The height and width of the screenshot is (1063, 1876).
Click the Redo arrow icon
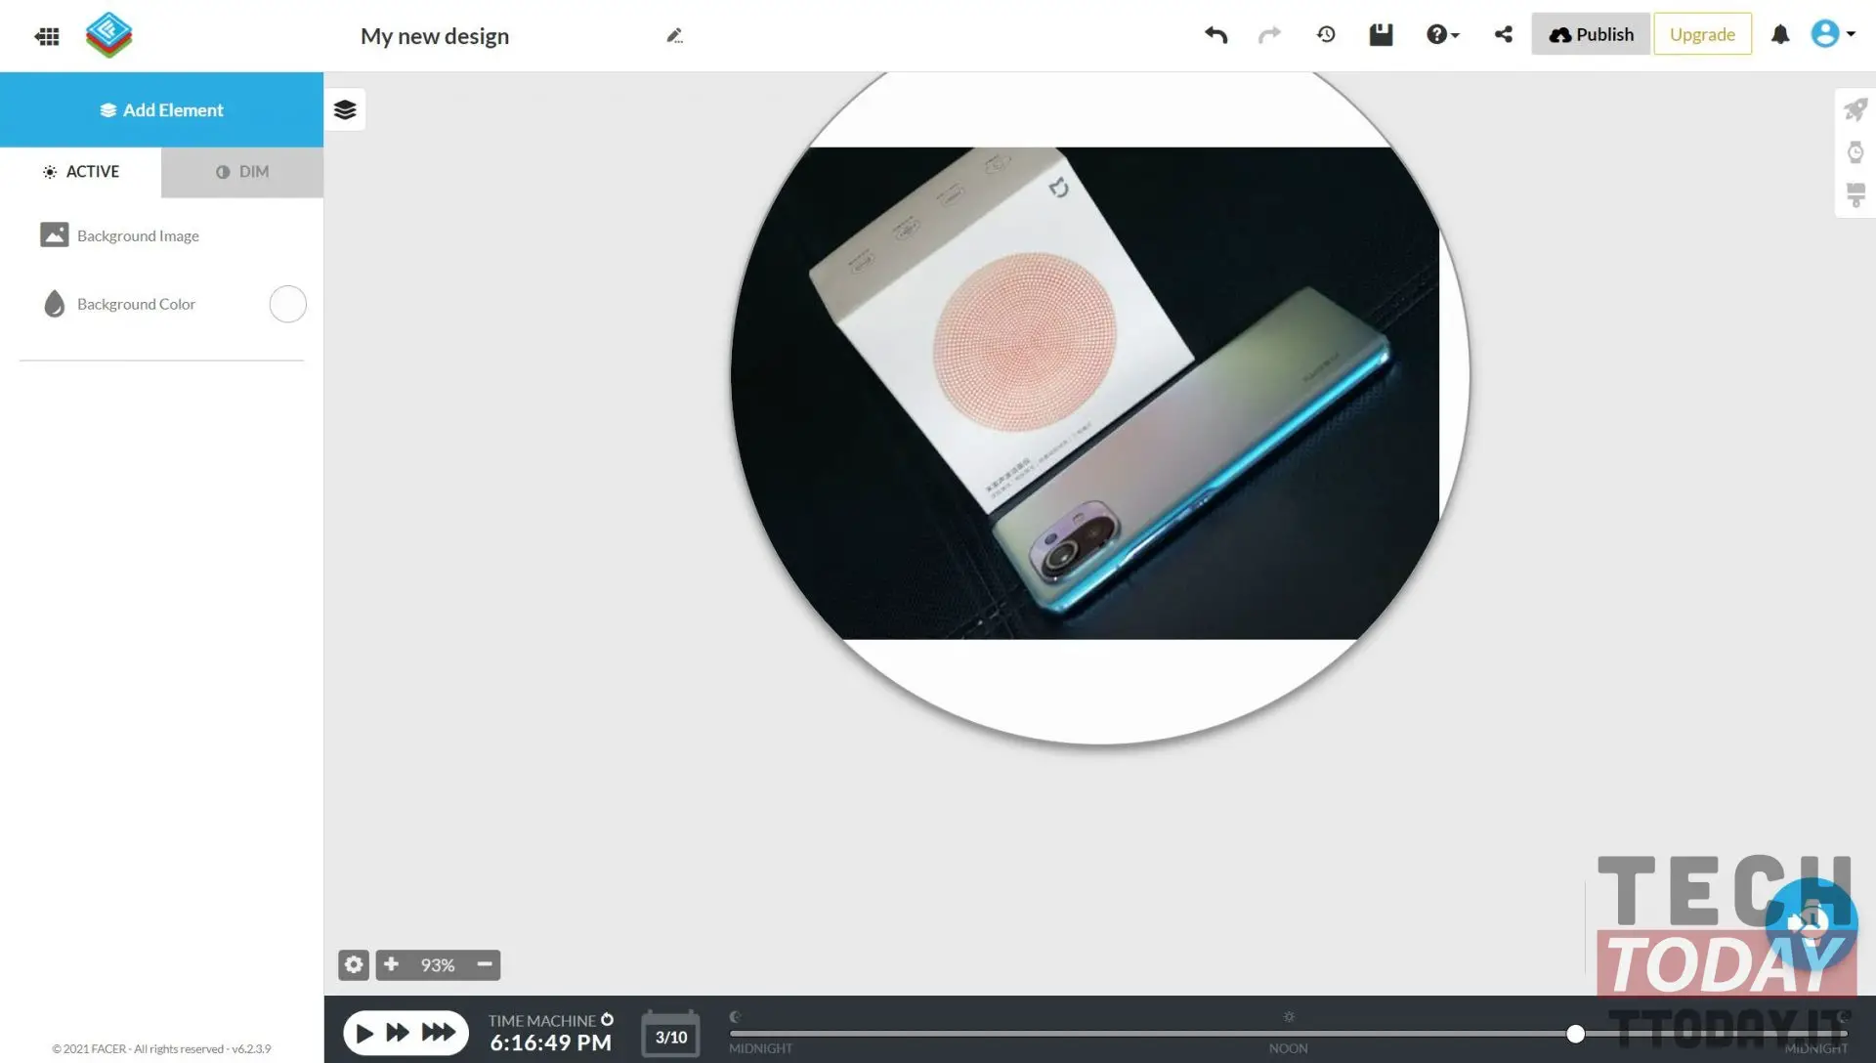[1269, 33]
